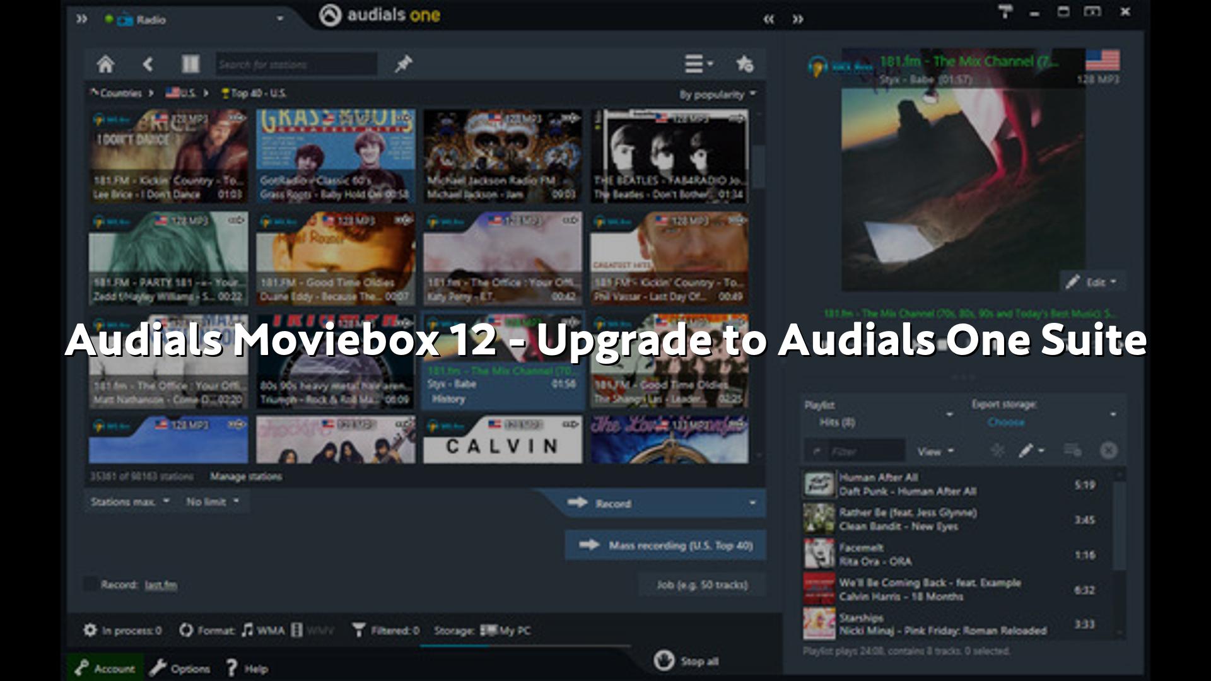This screenshot has width=1211, height=681.
Task: Enable the Record last.fm checkbox
Action: [90, 585]
